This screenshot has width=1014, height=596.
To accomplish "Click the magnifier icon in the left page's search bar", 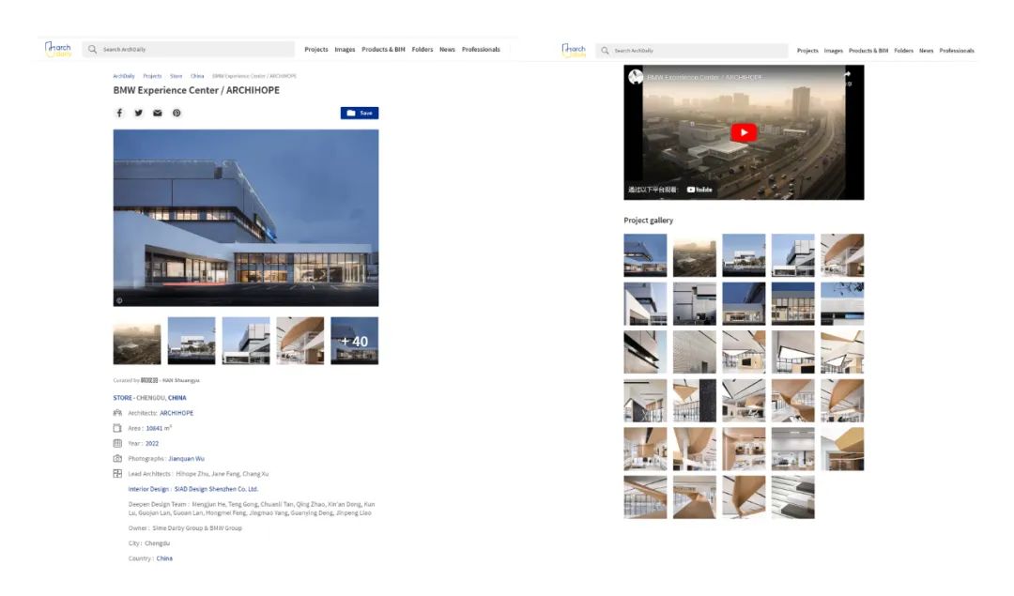I will point(92,49).
